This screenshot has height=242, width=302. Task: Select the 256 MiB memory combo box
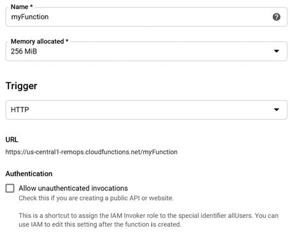pos(147,51)
